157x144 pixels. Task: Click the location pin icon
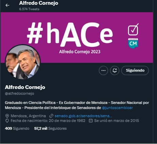pos(7,116)
